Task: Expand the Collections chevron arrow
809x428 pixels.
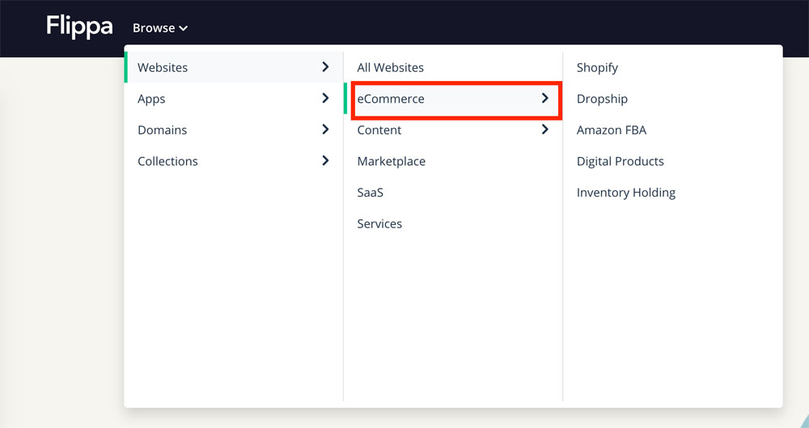Action: click(325, 160)
